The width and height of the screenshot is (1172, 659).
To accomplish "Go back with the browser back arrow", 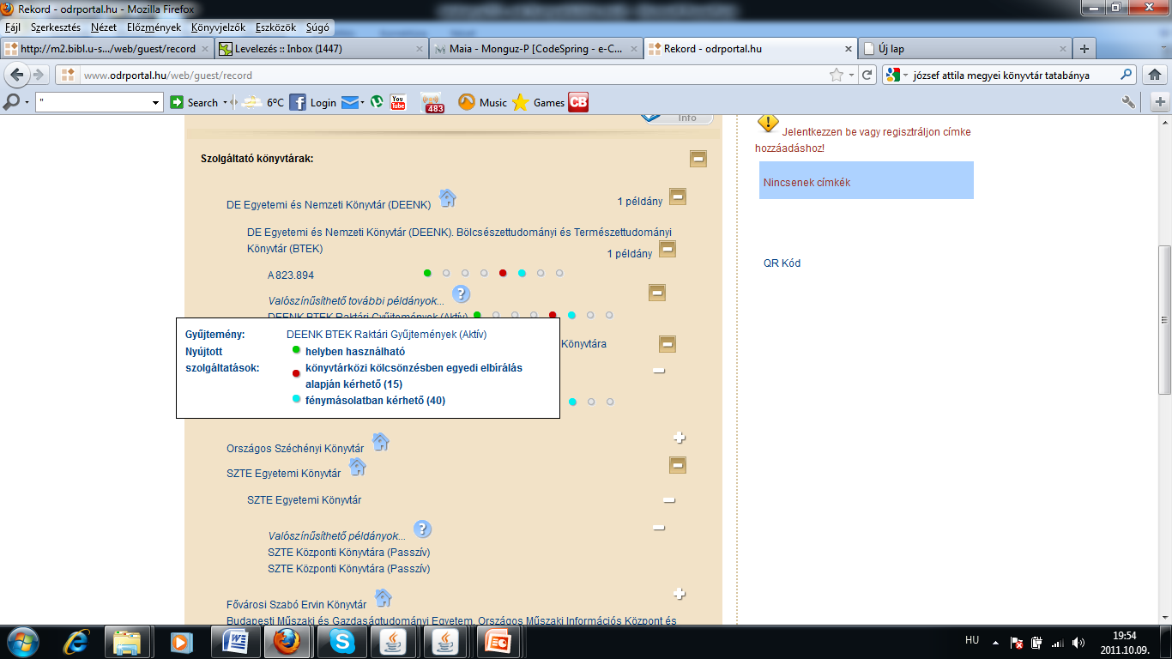I will click(16, 76).
